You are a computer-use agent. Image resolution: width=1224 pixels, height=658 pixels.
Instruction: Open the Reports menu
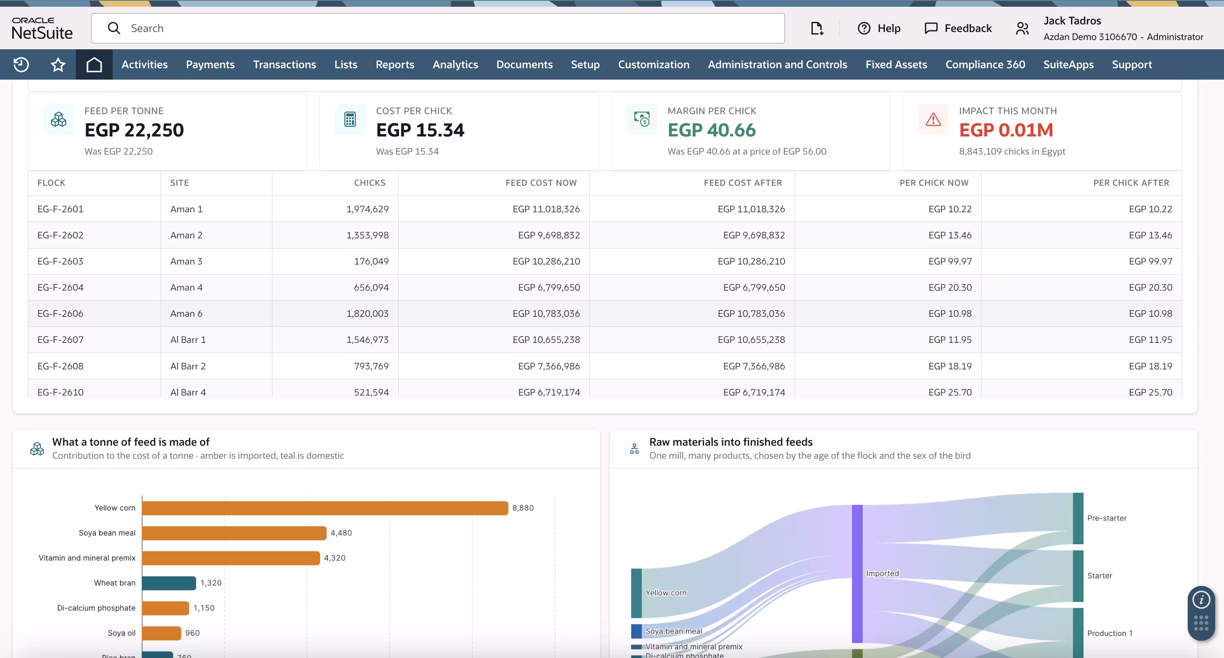pyautogui.click(x=395, y=64)
